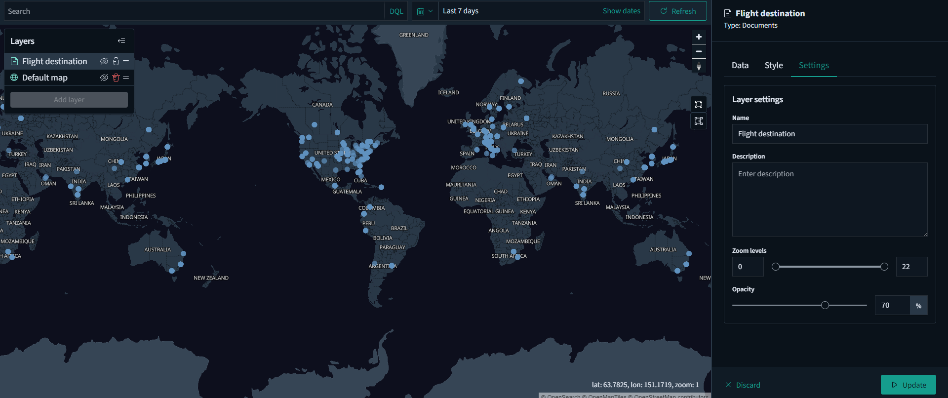Select the draw bounding box tool
This screenshot has width=948, height=398.
point(699,104)
